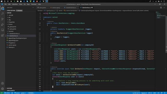Expand the NPM SCRIPTS section
This screenshot has width=167, height=94.
pos(11,91)
